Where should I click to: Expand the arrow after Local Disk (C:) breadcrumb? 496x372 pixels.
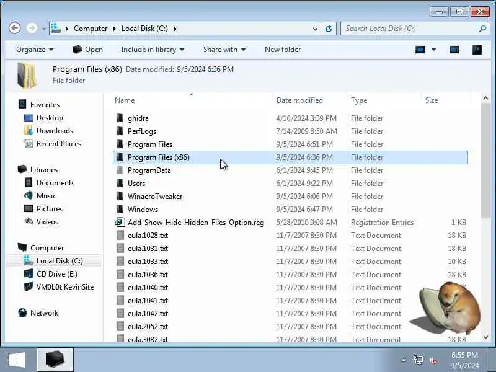tap(175, 29)
